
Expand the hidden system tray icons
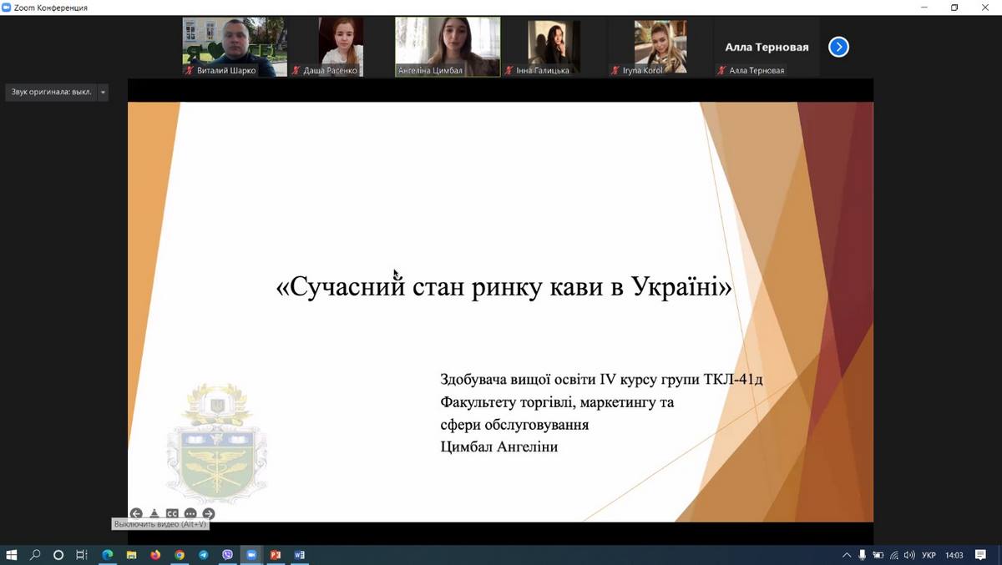point(847,555)
